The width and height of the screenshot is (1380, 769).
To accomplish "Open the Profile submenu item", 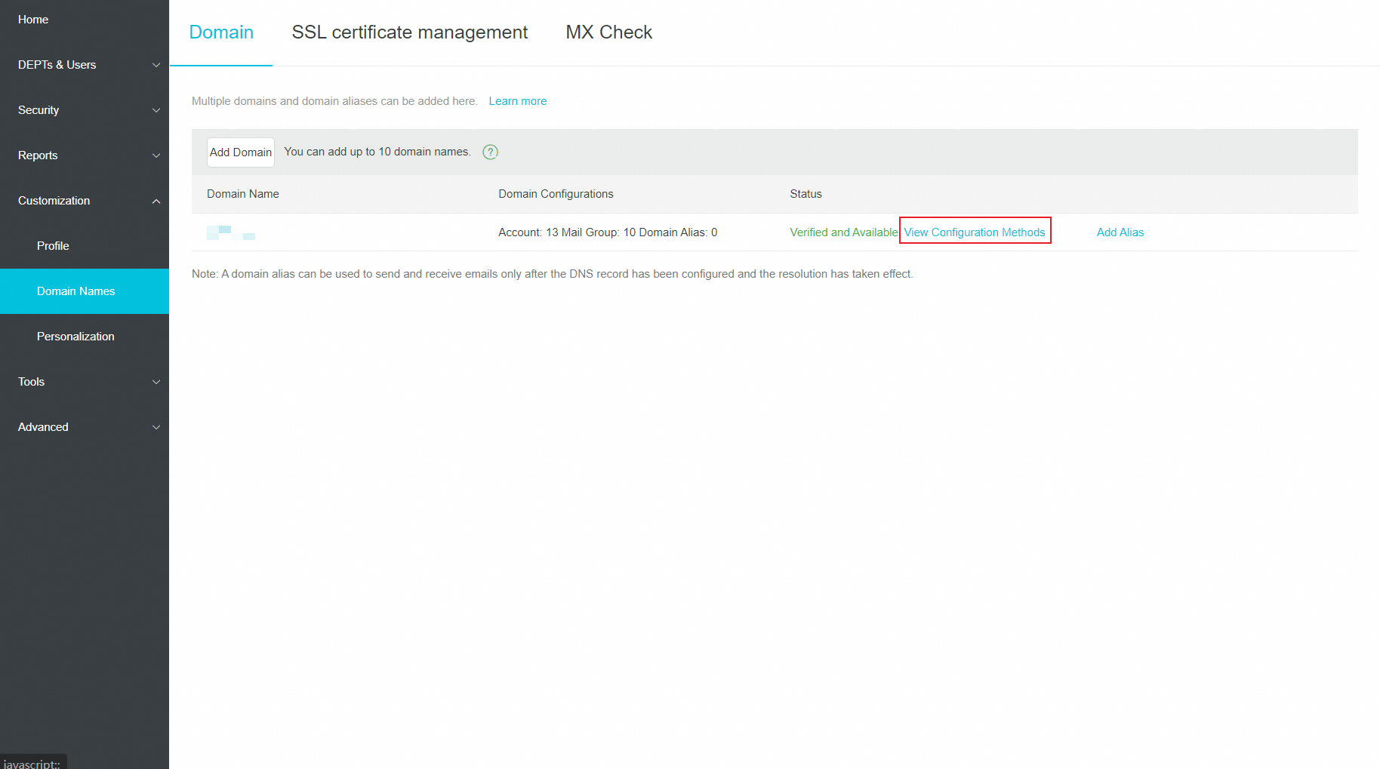I will tap(53, 246).
